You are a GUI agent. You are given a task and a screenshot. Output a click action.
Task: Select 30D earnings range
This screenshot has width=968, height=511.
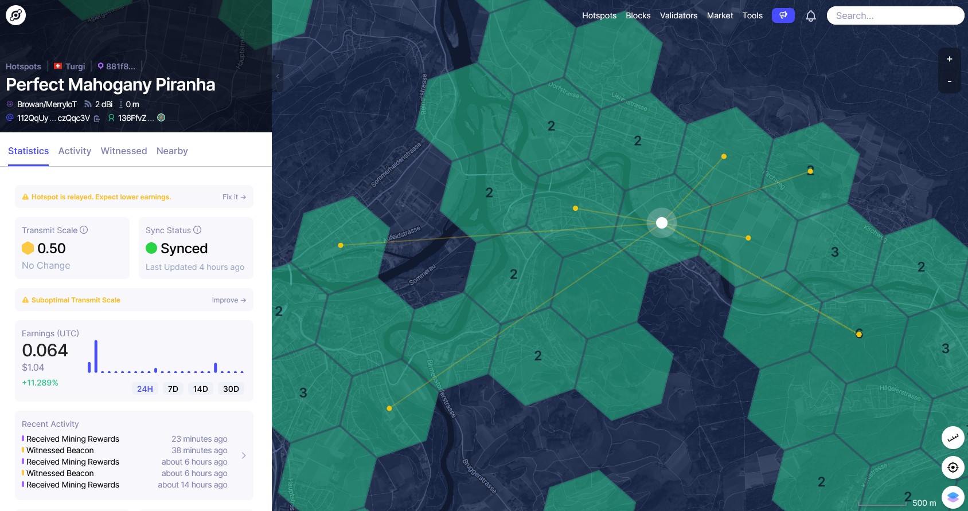[231, 389]
